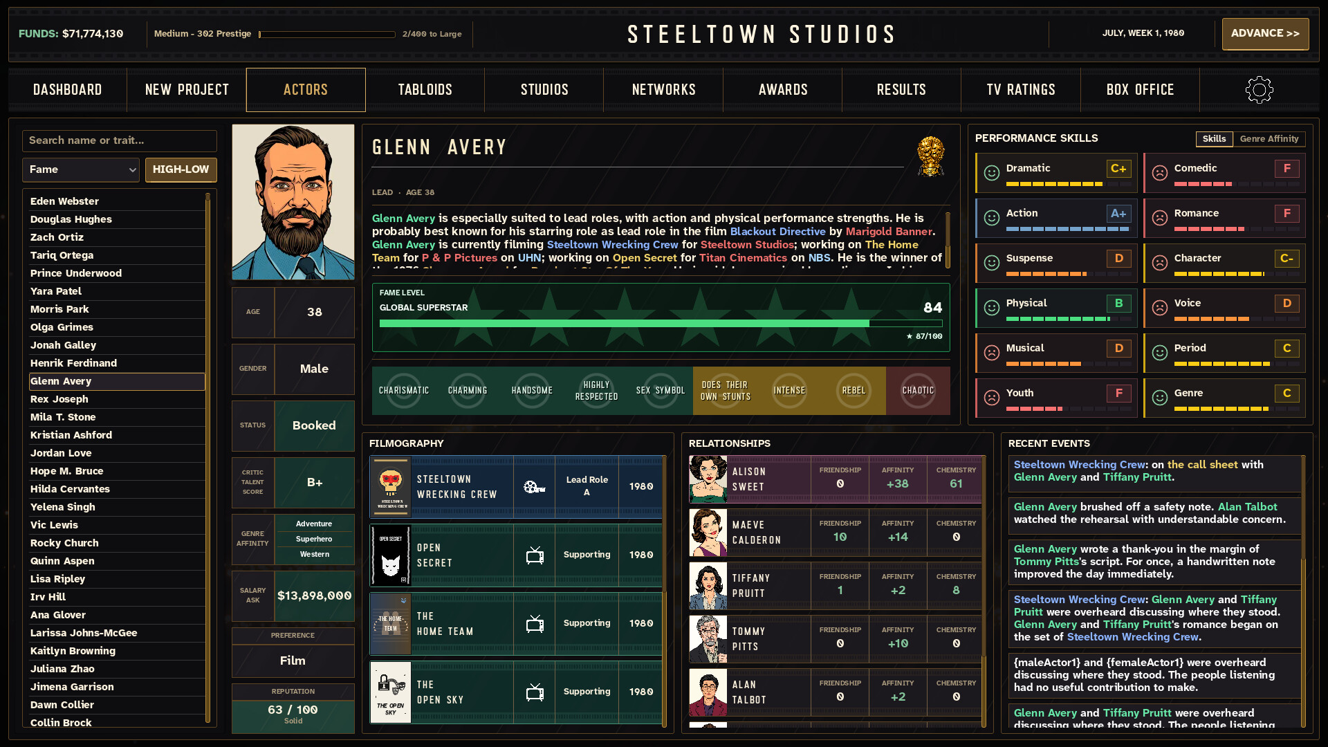This screenshot has width=1328, height=747.
Task: Click the Sex Symbol trait badge
Action: point(661,391)
